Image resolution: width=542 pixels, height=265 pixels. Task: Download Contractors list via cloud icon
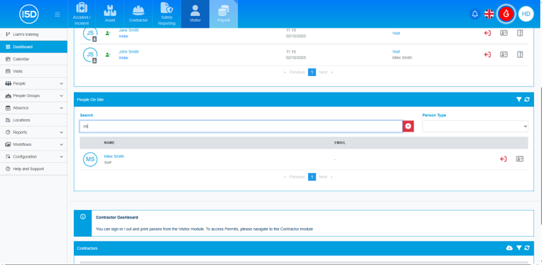(x=509, y=248)
